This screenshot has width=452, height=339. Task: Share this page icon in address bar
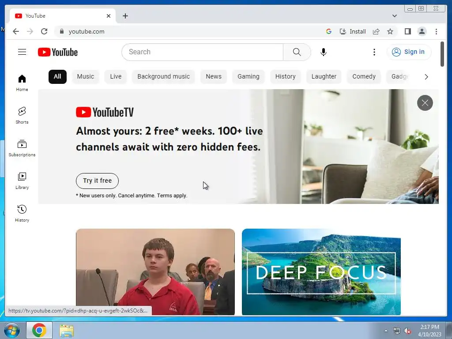pyautogui.click(x=376, y=31)
